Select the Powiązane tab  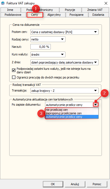tap(77, 15)
